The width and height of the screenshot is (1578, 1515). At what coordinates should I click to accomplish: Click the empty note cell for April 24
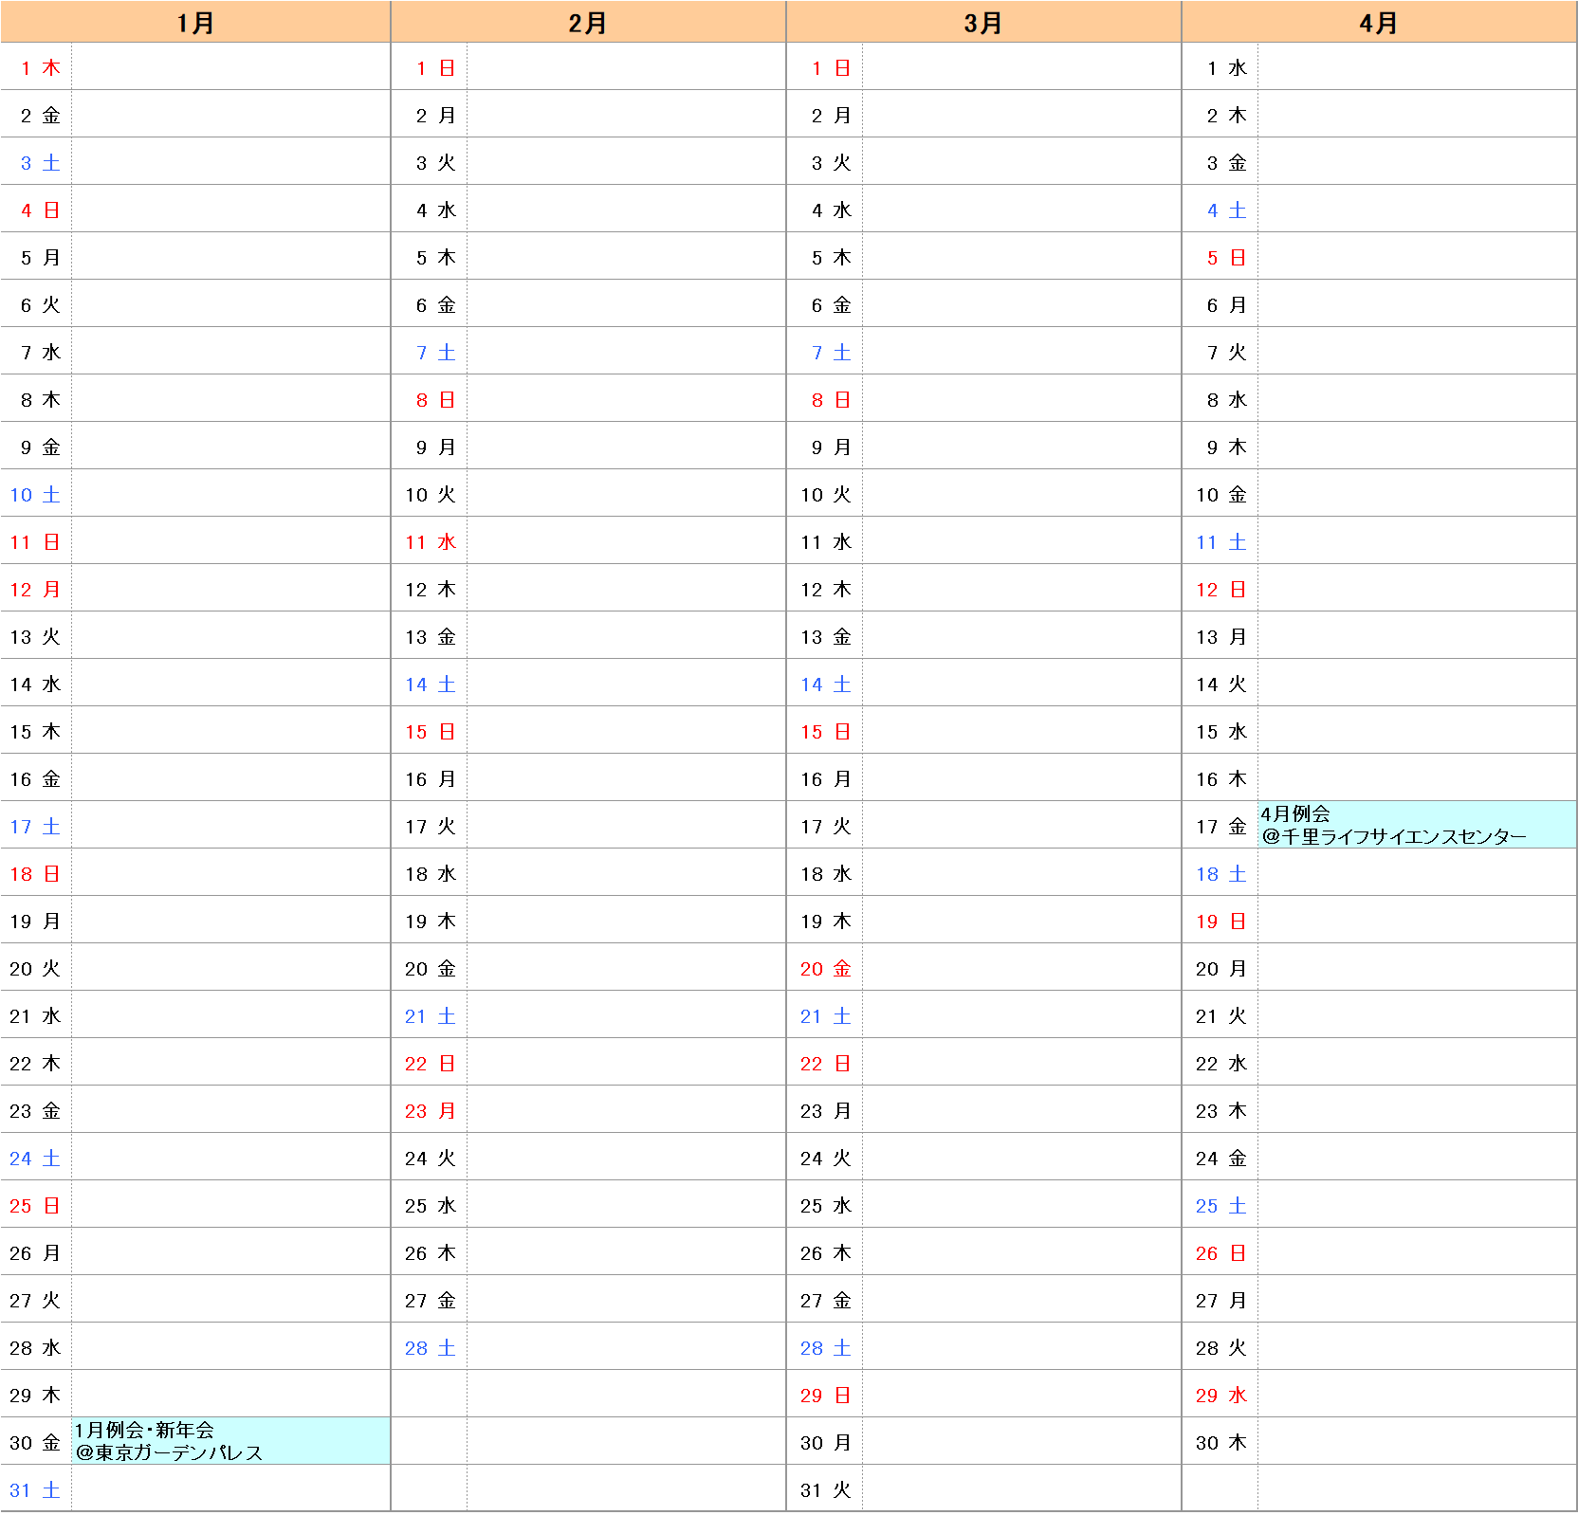[1417, 1157]
